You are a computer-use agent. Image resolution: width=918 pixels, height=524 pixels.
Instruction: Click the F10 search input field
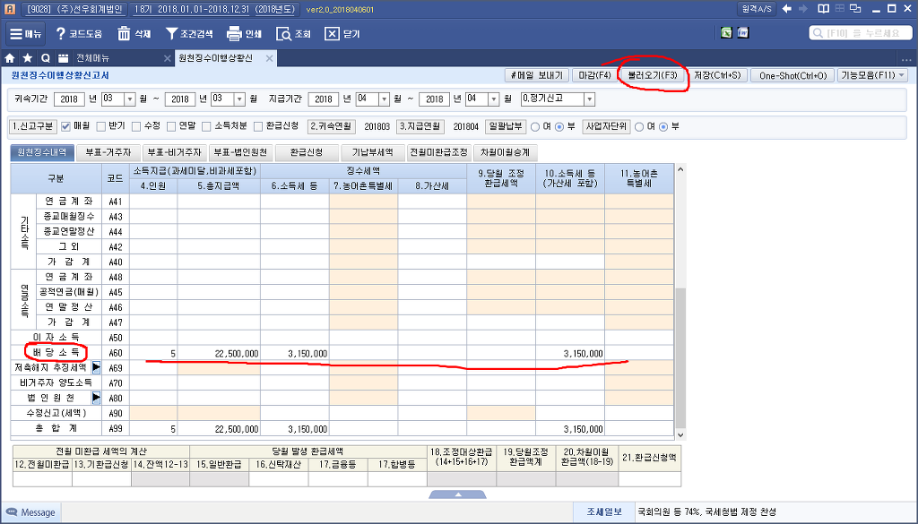click(x=861, y=33)
